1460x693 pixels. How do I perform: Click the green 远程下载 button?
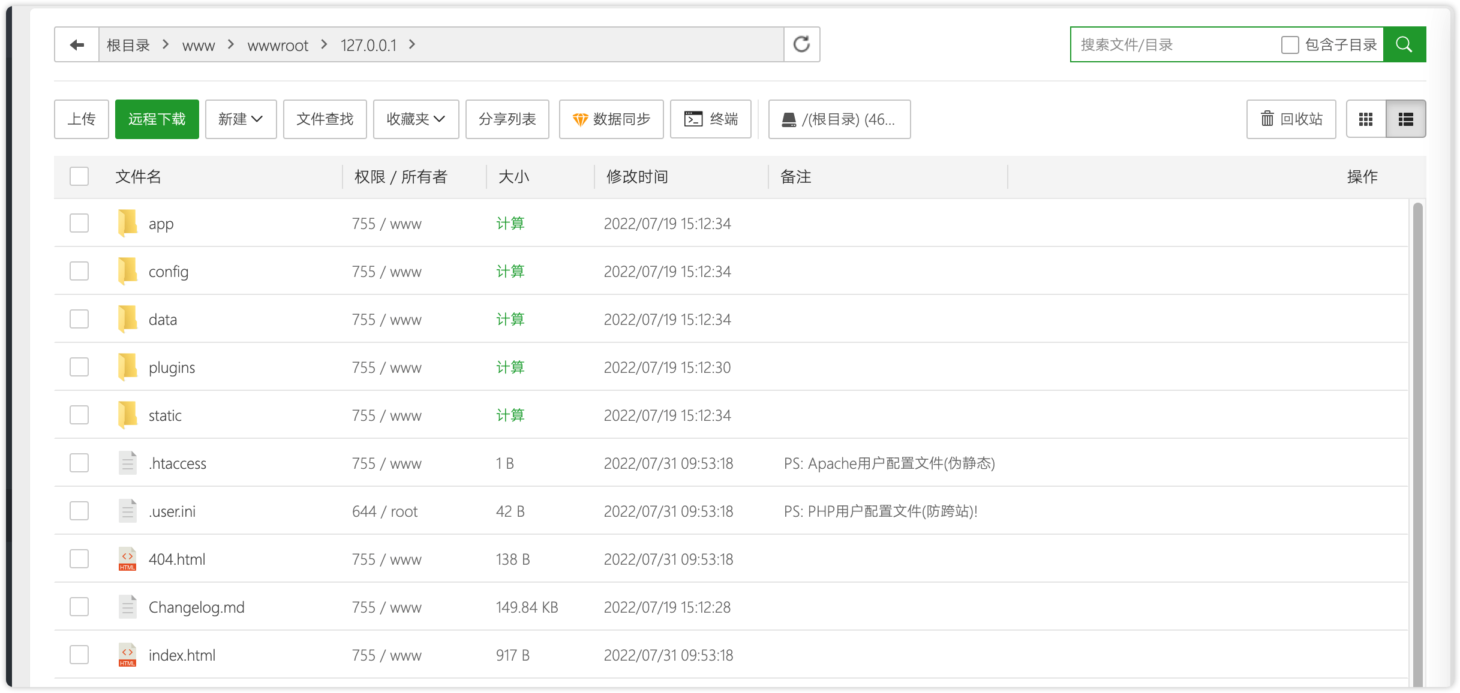point(157,119)
